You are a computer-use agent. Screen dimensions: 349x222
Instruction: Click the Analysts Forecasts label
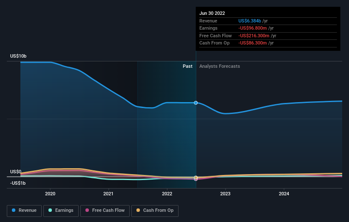tap(219, 66)
